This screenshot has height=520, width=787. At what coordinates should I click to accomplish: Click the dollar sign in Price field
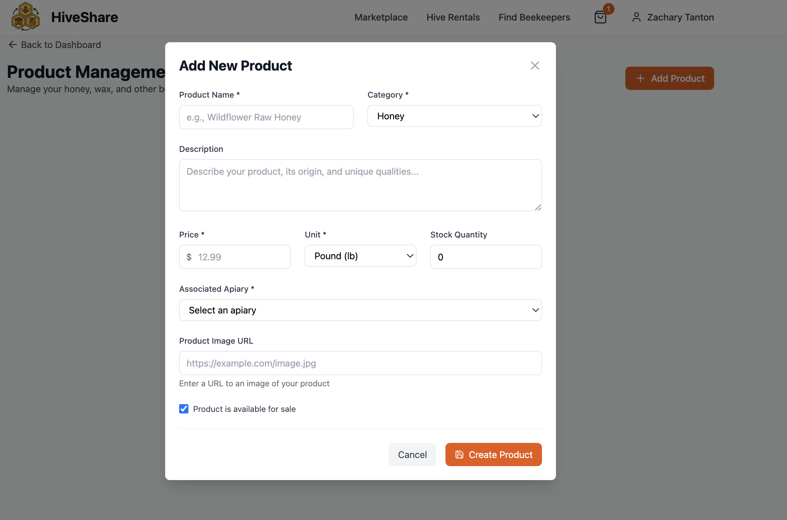189,257
